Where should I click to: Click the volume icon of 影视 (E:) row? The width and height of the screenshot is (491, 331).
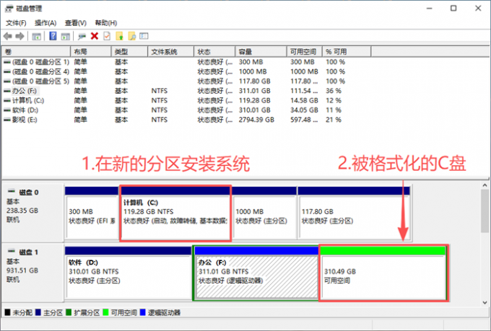coord(7,120)
